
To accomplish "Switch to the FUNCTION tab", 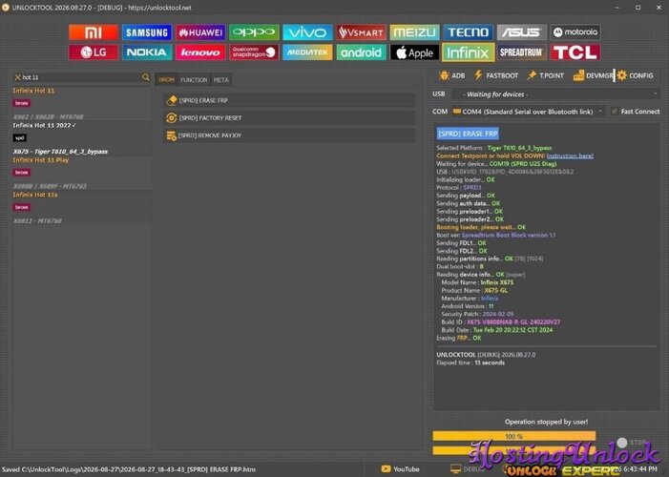I will [x=194, y=80].
